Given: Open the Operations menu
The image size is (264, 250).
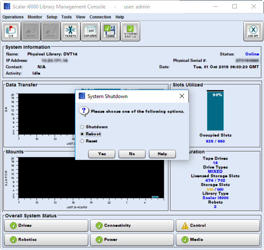Looking at the screenshot, I should [x=13, y=17].
